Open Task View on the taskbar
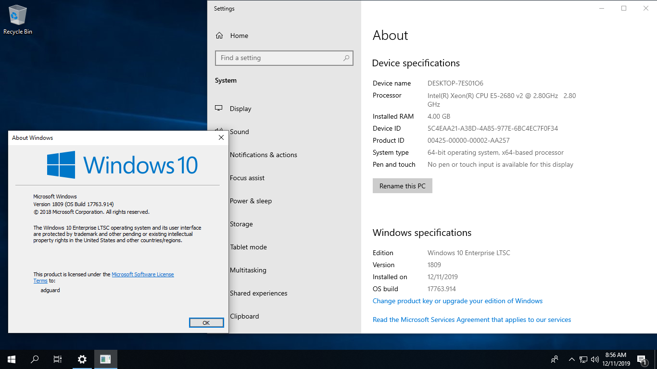 click(58, 359)
